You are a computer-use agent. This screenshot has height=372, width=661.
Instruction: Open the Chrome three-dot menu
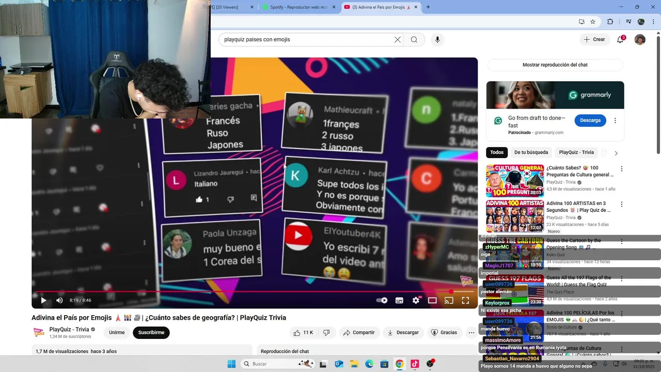pyautogui.click(x=654, y=22)
